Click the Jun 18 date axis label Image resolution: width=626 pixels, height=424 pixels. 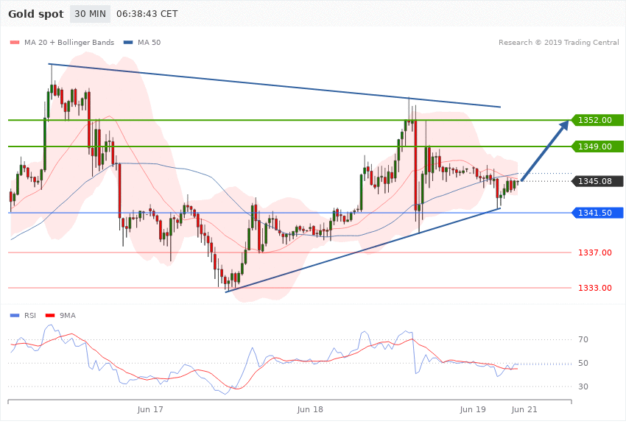pyautogui.click(x=310, y=409)
